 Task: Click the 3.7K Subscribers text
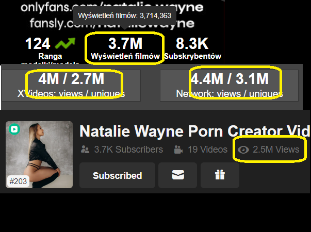point(128,150)
